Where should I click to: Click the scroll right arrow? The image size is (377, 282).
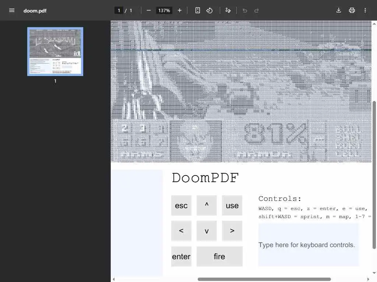[368, 279]
